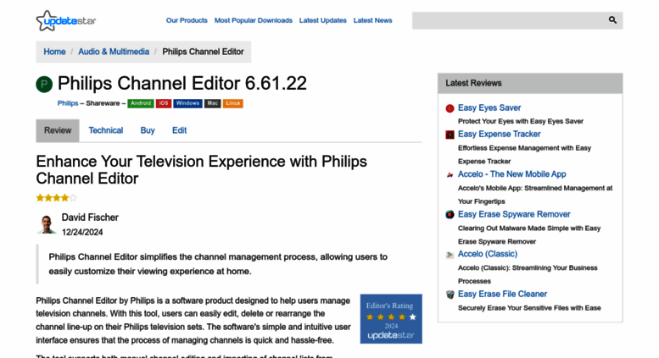
Task: Open the Easy Eyes Saver review
Action: point(489,107)
